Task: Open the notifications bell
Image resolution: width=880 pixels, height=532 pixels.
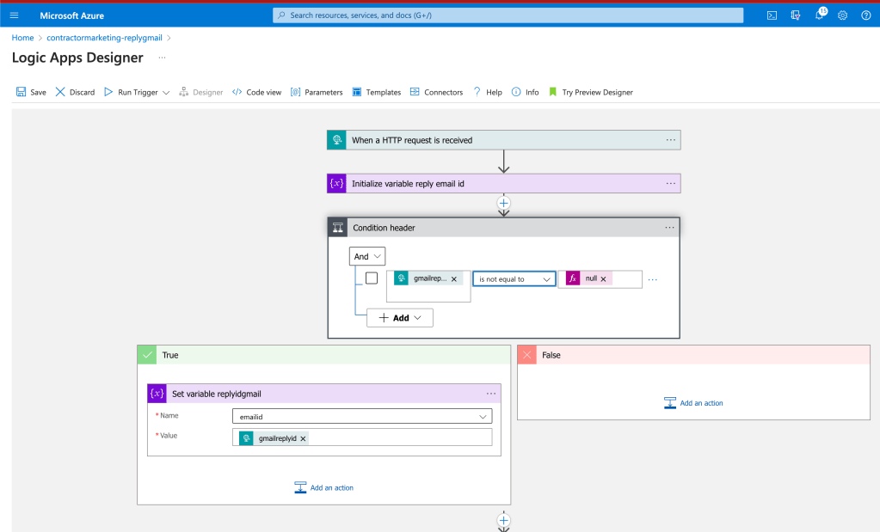Action: 820,15
